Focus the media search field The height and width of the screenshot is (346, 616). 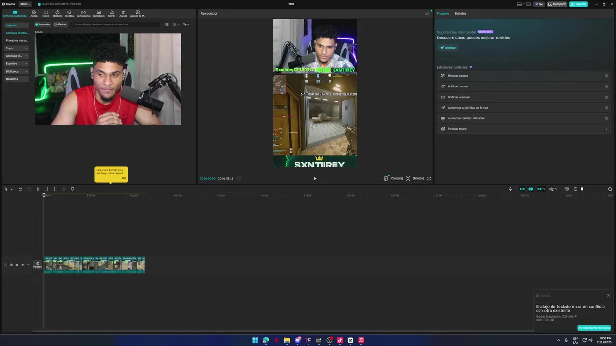(x=115, y=24)
